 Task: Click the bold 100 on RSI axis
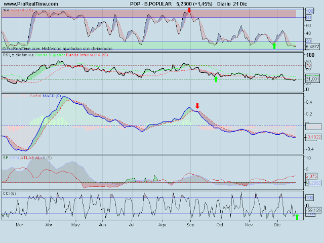click(310, 55)
